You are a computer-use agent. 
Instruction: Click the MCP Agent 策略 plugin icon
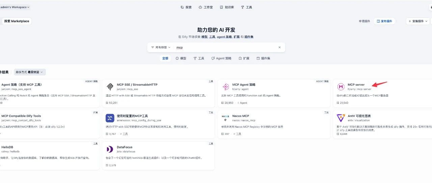click(x=225, y=87)
